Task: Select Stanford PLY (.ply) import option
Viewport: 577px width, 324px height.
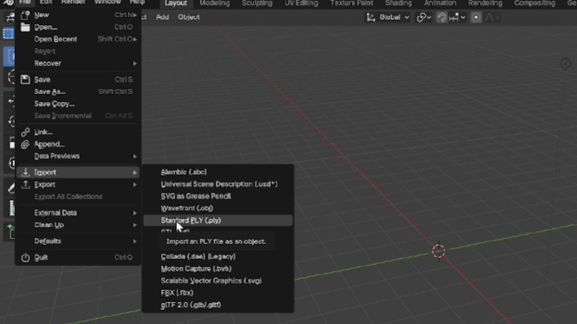Action: coord(191,220)
